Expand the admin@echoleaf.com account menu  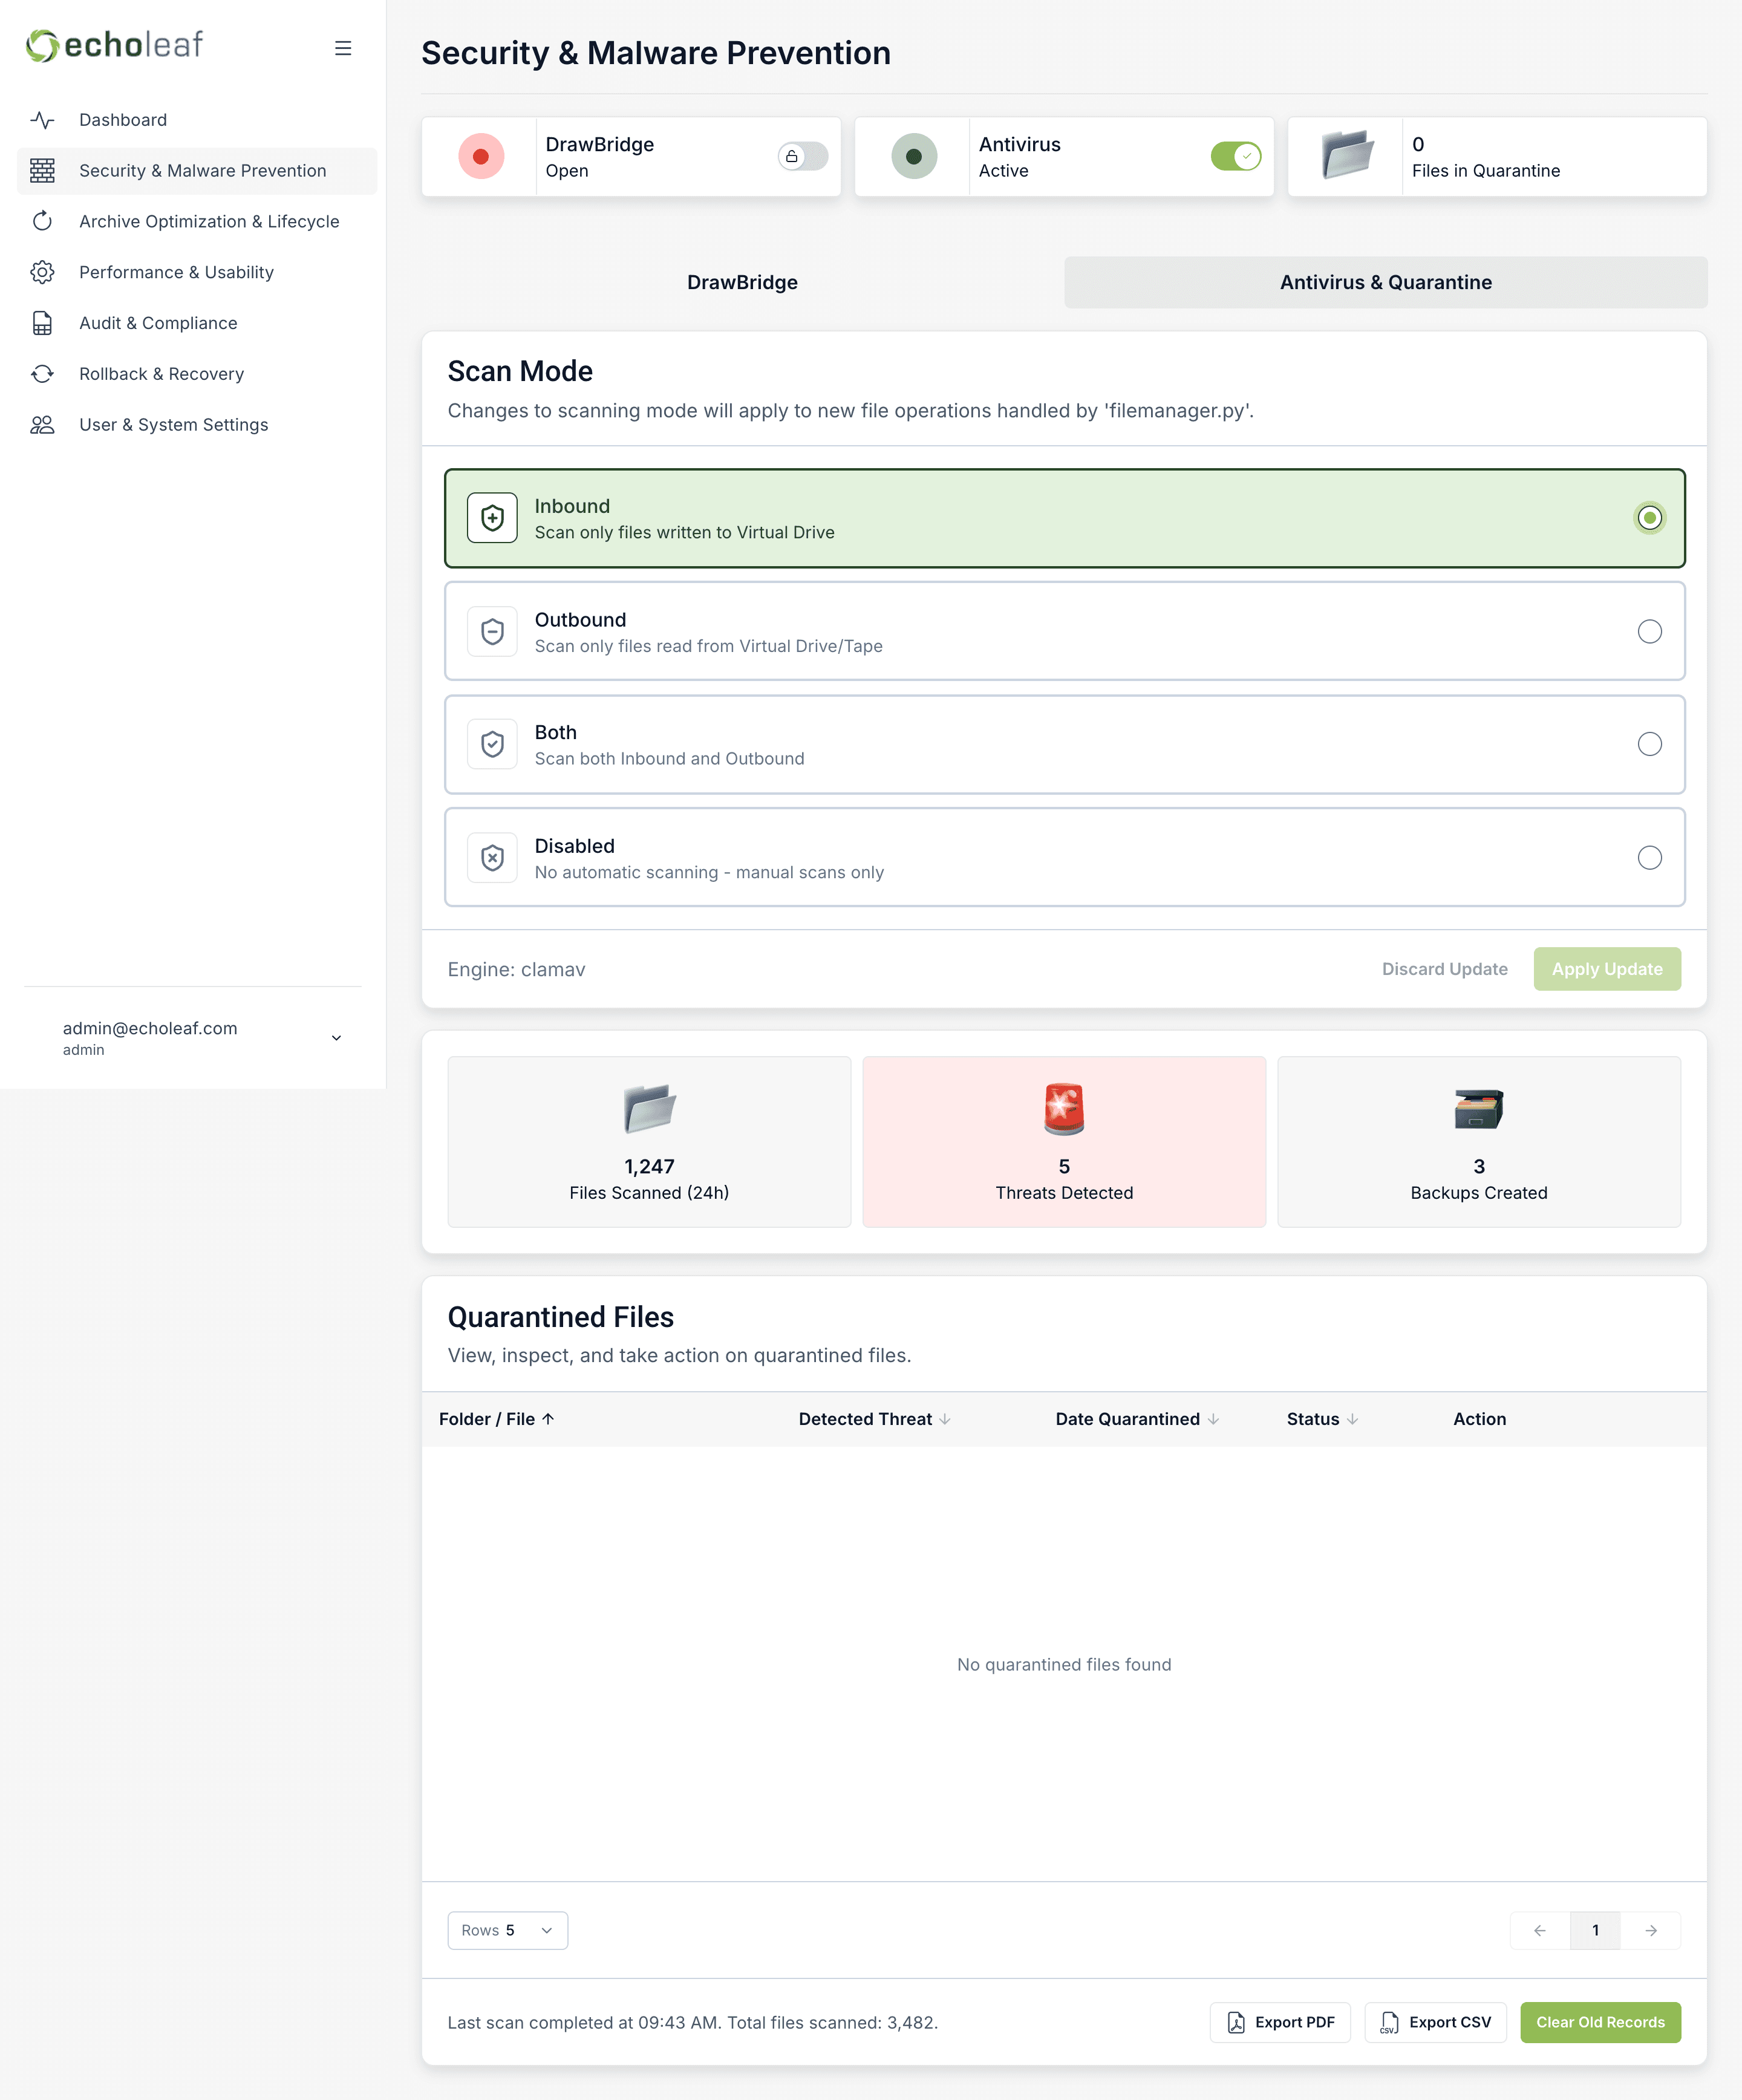click(x=336, y=1038)
